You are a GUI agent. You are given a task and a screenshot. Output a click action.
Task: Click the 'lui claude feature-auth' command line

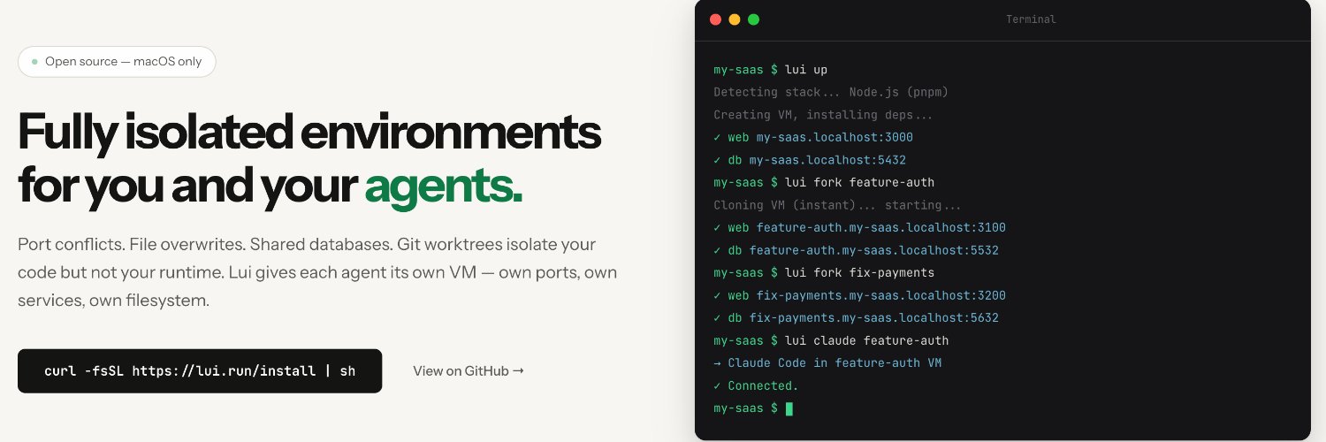point(831,340)
